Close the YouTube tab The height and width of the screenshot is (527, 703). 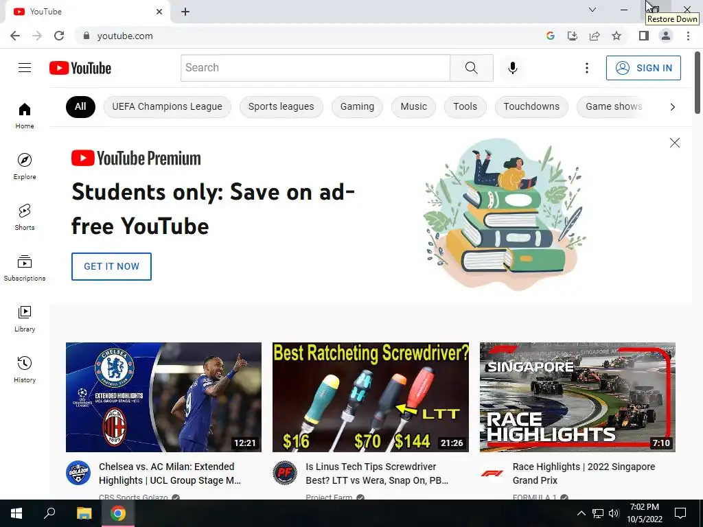coord(159,12)
